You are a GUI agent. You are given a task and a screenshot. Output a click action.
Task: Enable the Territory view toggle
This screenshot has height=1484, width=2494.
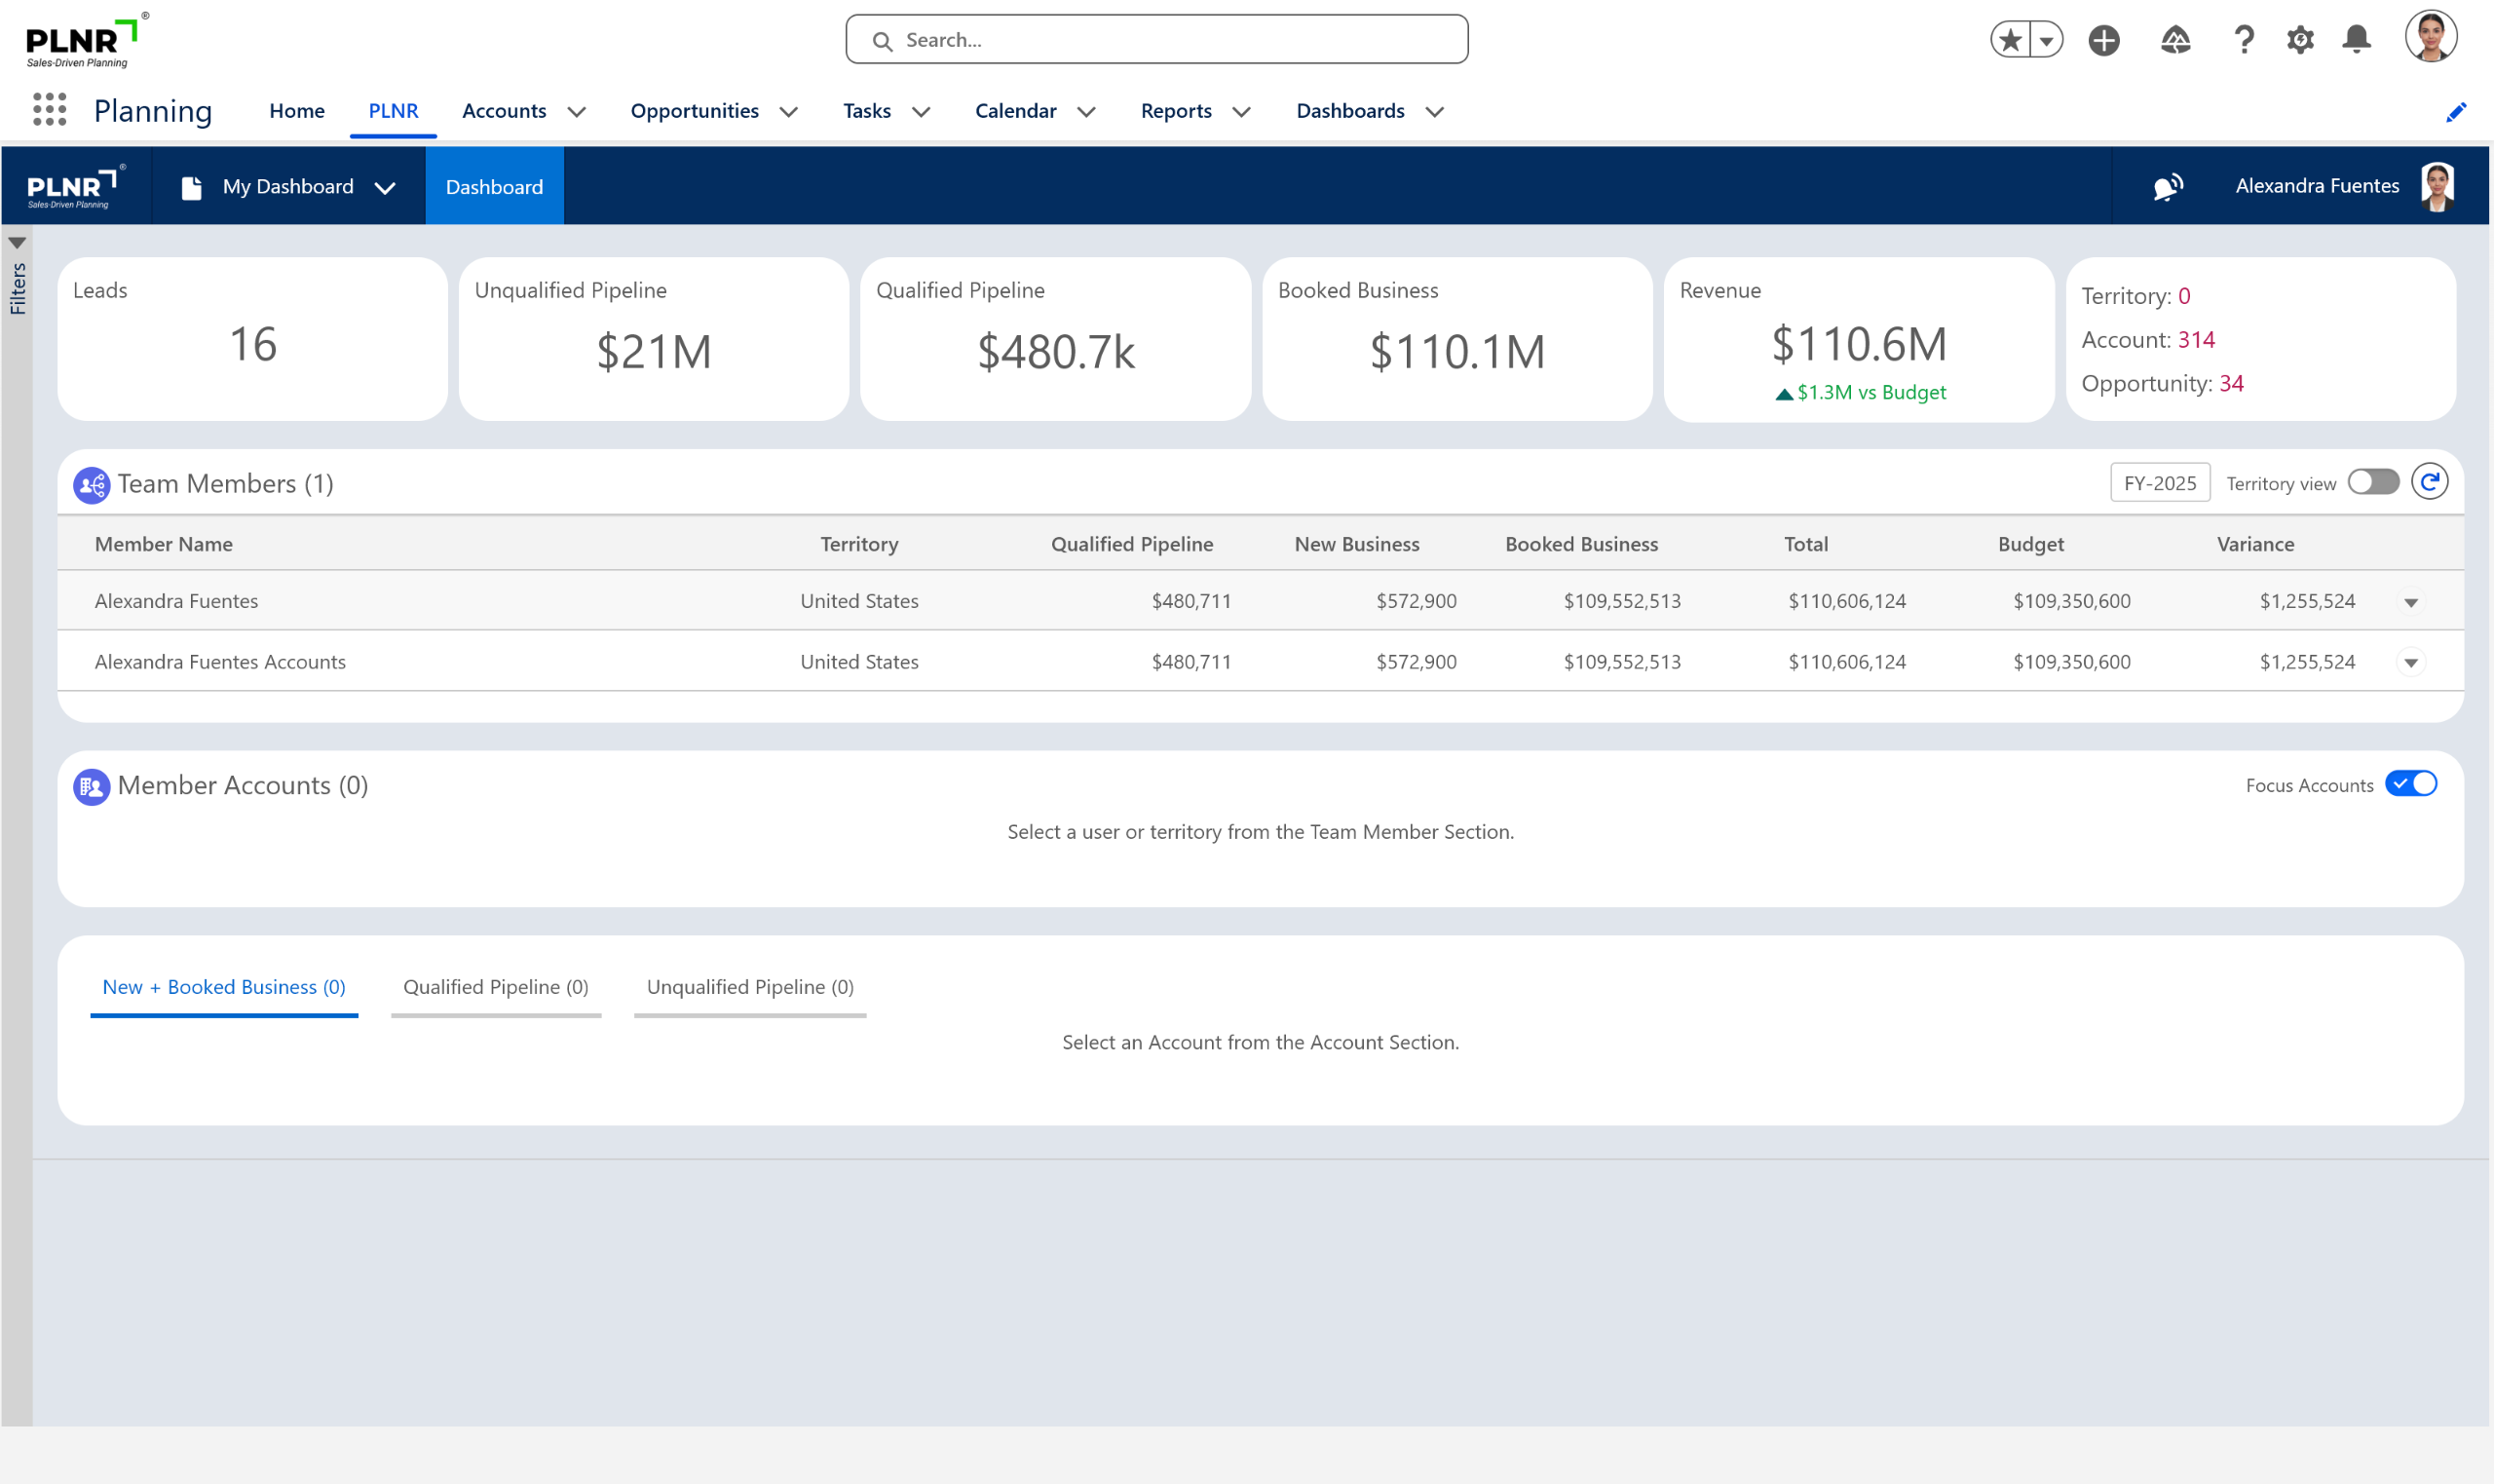click(x=2373, y=483)
